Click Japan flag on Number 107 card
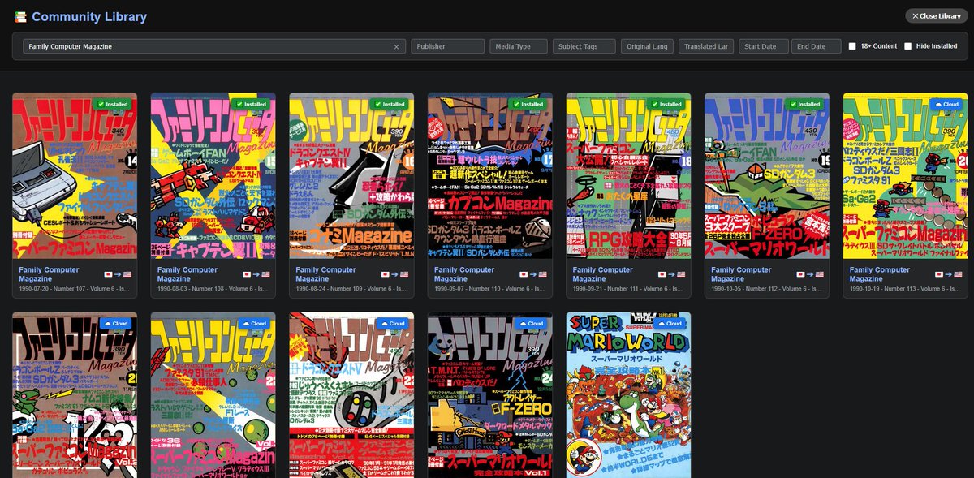 point(109,274)
